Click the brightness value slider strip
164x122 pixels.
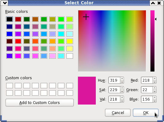click(152, 41)
